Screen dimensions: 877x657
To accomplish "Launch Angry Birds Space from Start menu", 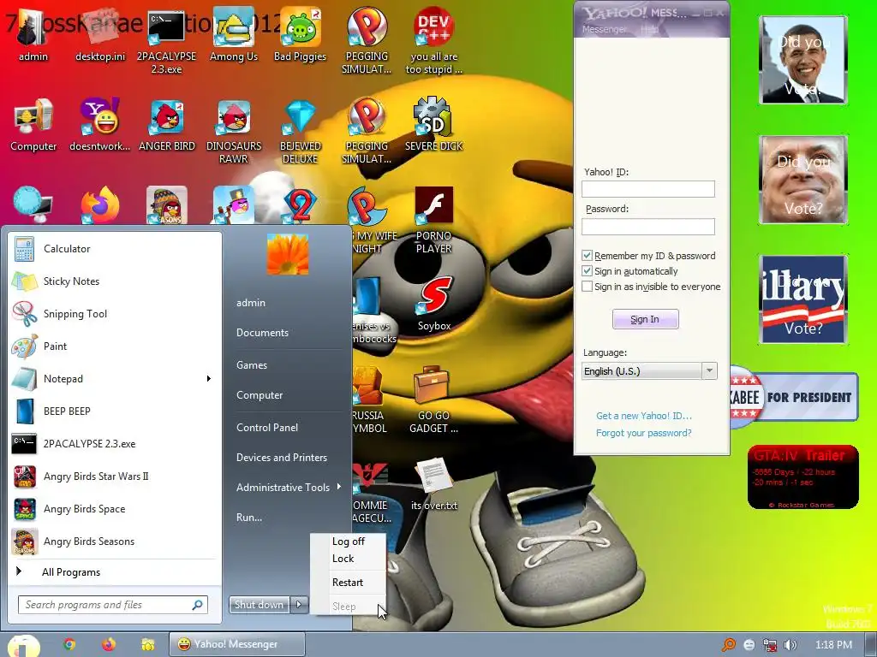I will pyautogui.click(x=114, y=509).
